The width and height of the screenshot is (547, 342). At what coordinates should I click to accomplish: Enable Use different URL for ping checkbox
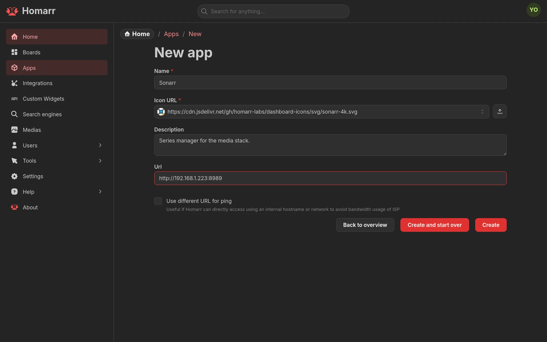[158, 201]
